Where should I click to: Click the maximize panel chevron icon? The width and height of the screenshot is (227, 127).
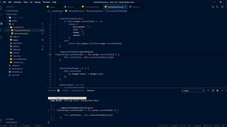coord(222,90)
